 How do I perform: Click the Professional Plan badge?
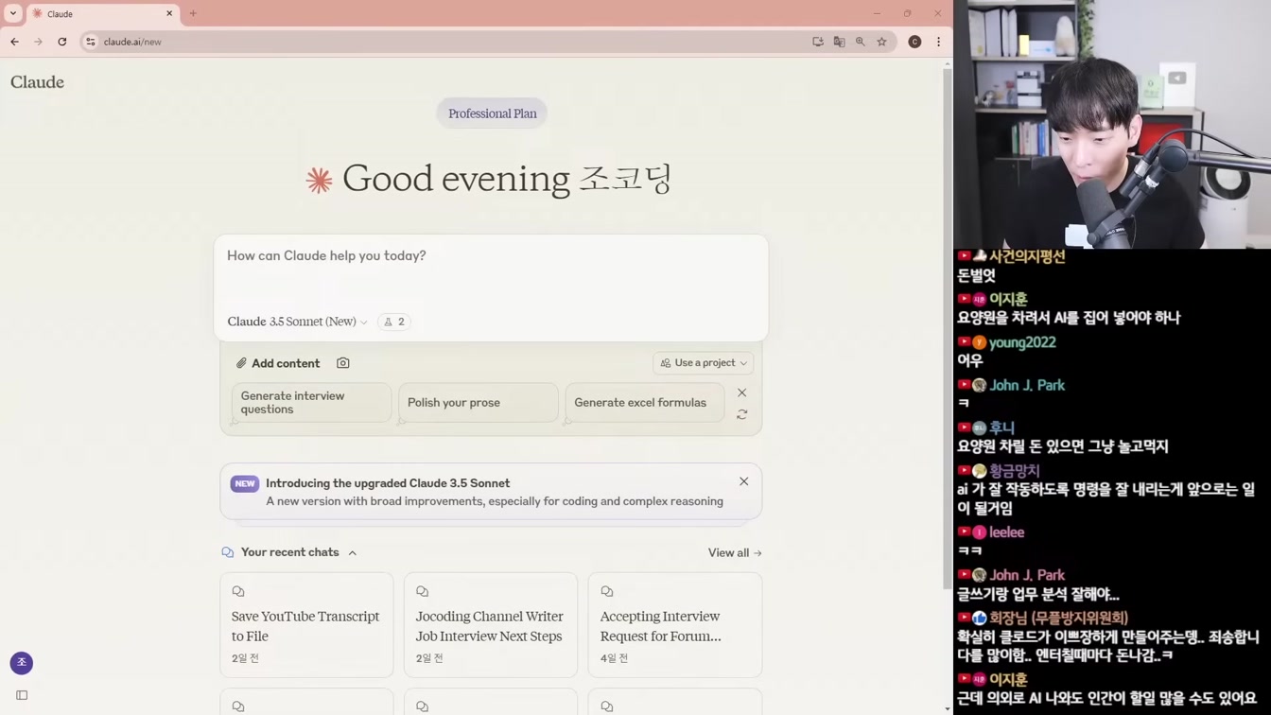492,113
